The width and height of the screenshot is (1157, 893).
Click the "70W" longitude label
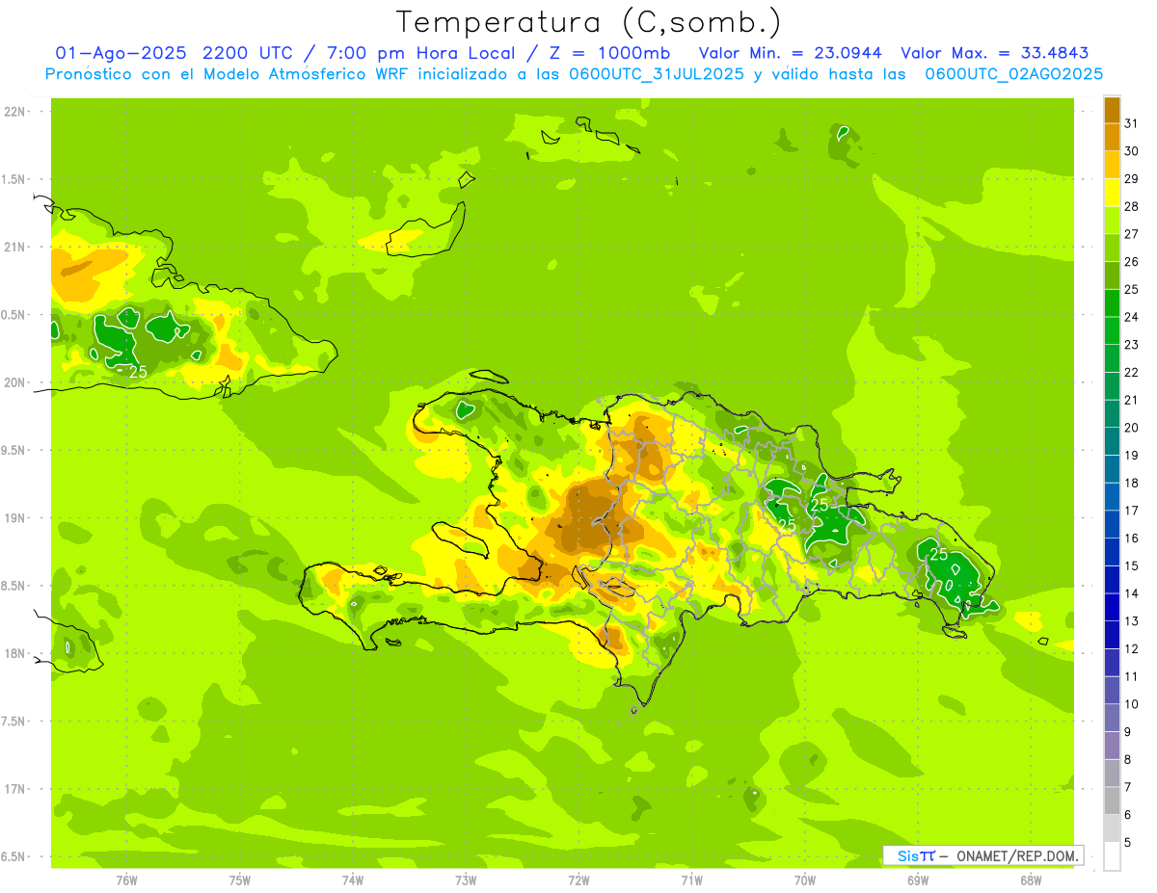[x=805, y=880]
